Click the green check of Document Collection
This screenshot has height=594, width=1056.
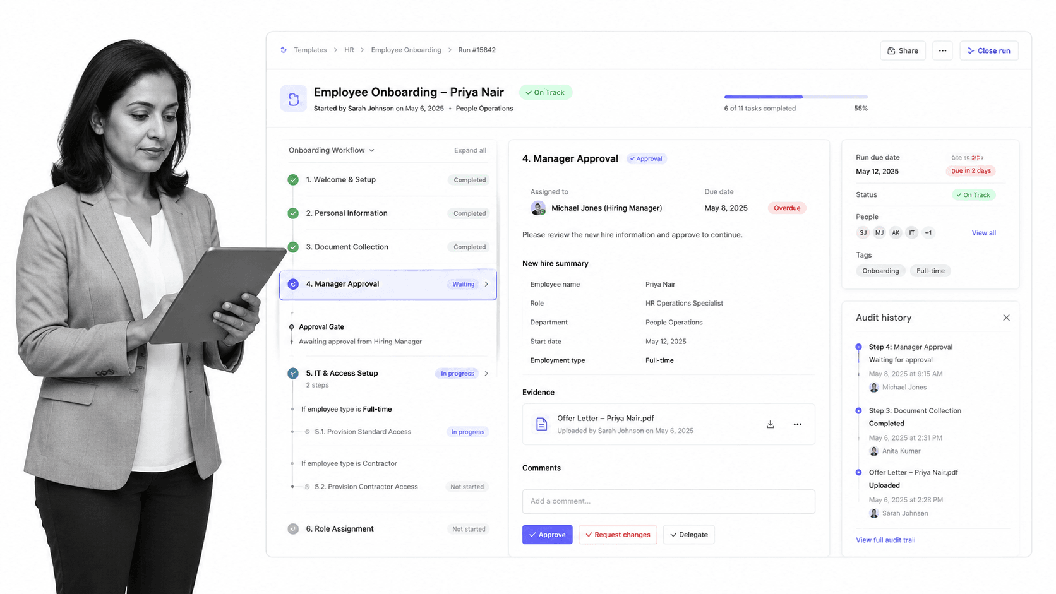(293, 247)
